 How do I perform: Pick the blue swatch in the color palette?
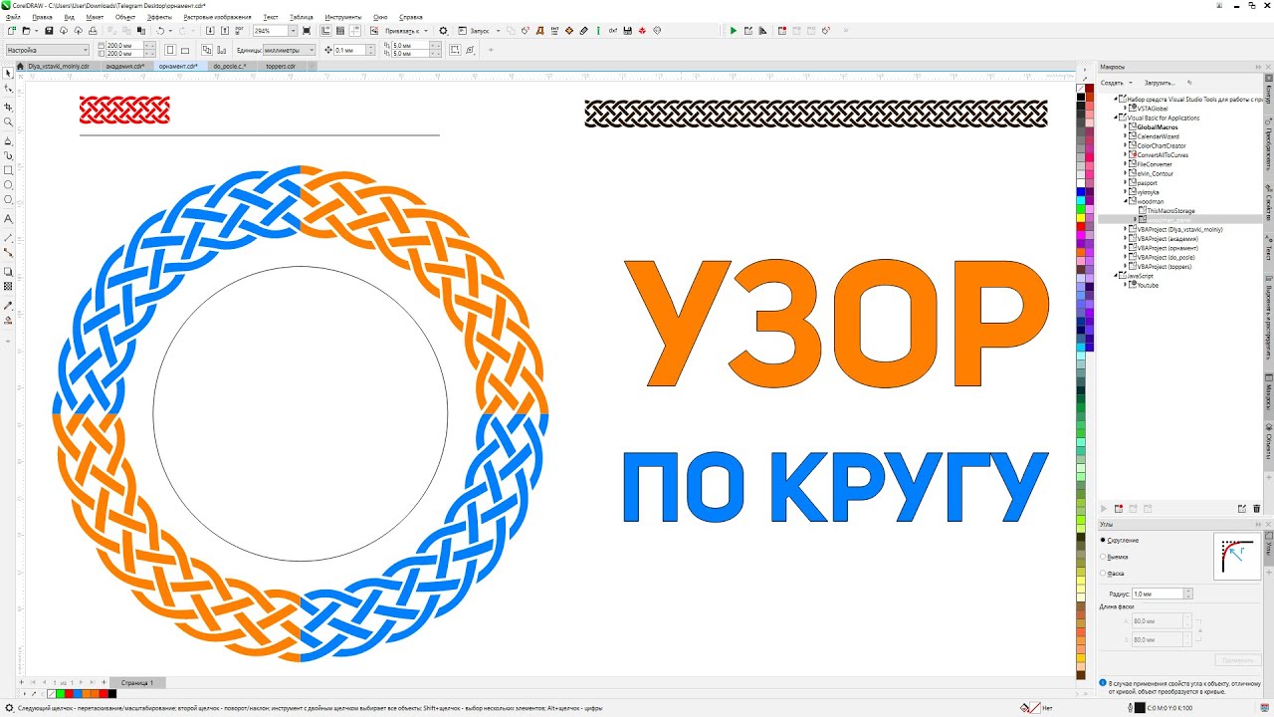(1081, 191)
